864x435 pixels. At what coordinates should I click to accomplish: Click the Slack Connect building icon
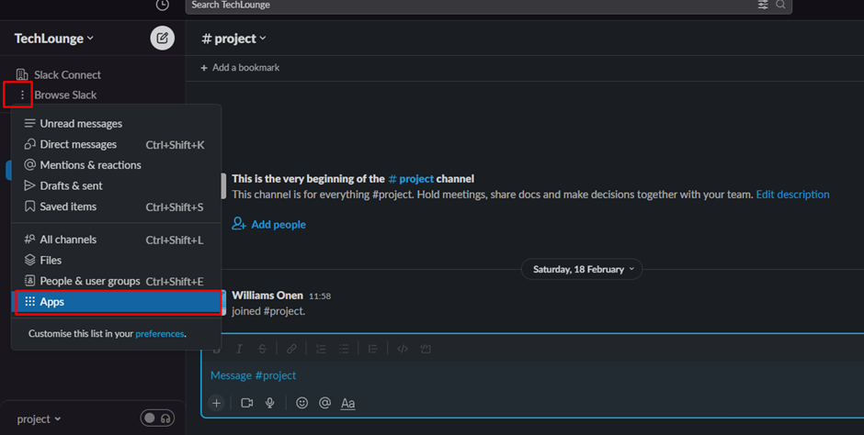click(x=22, y=74)
